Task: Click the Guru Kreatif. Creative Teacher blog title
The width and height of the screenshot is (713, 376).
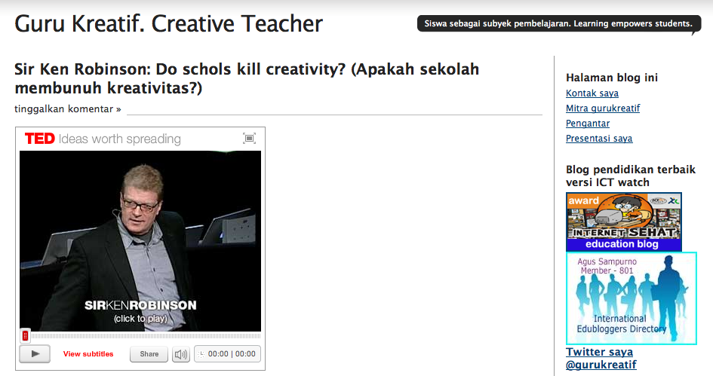Action: (169, 24)
